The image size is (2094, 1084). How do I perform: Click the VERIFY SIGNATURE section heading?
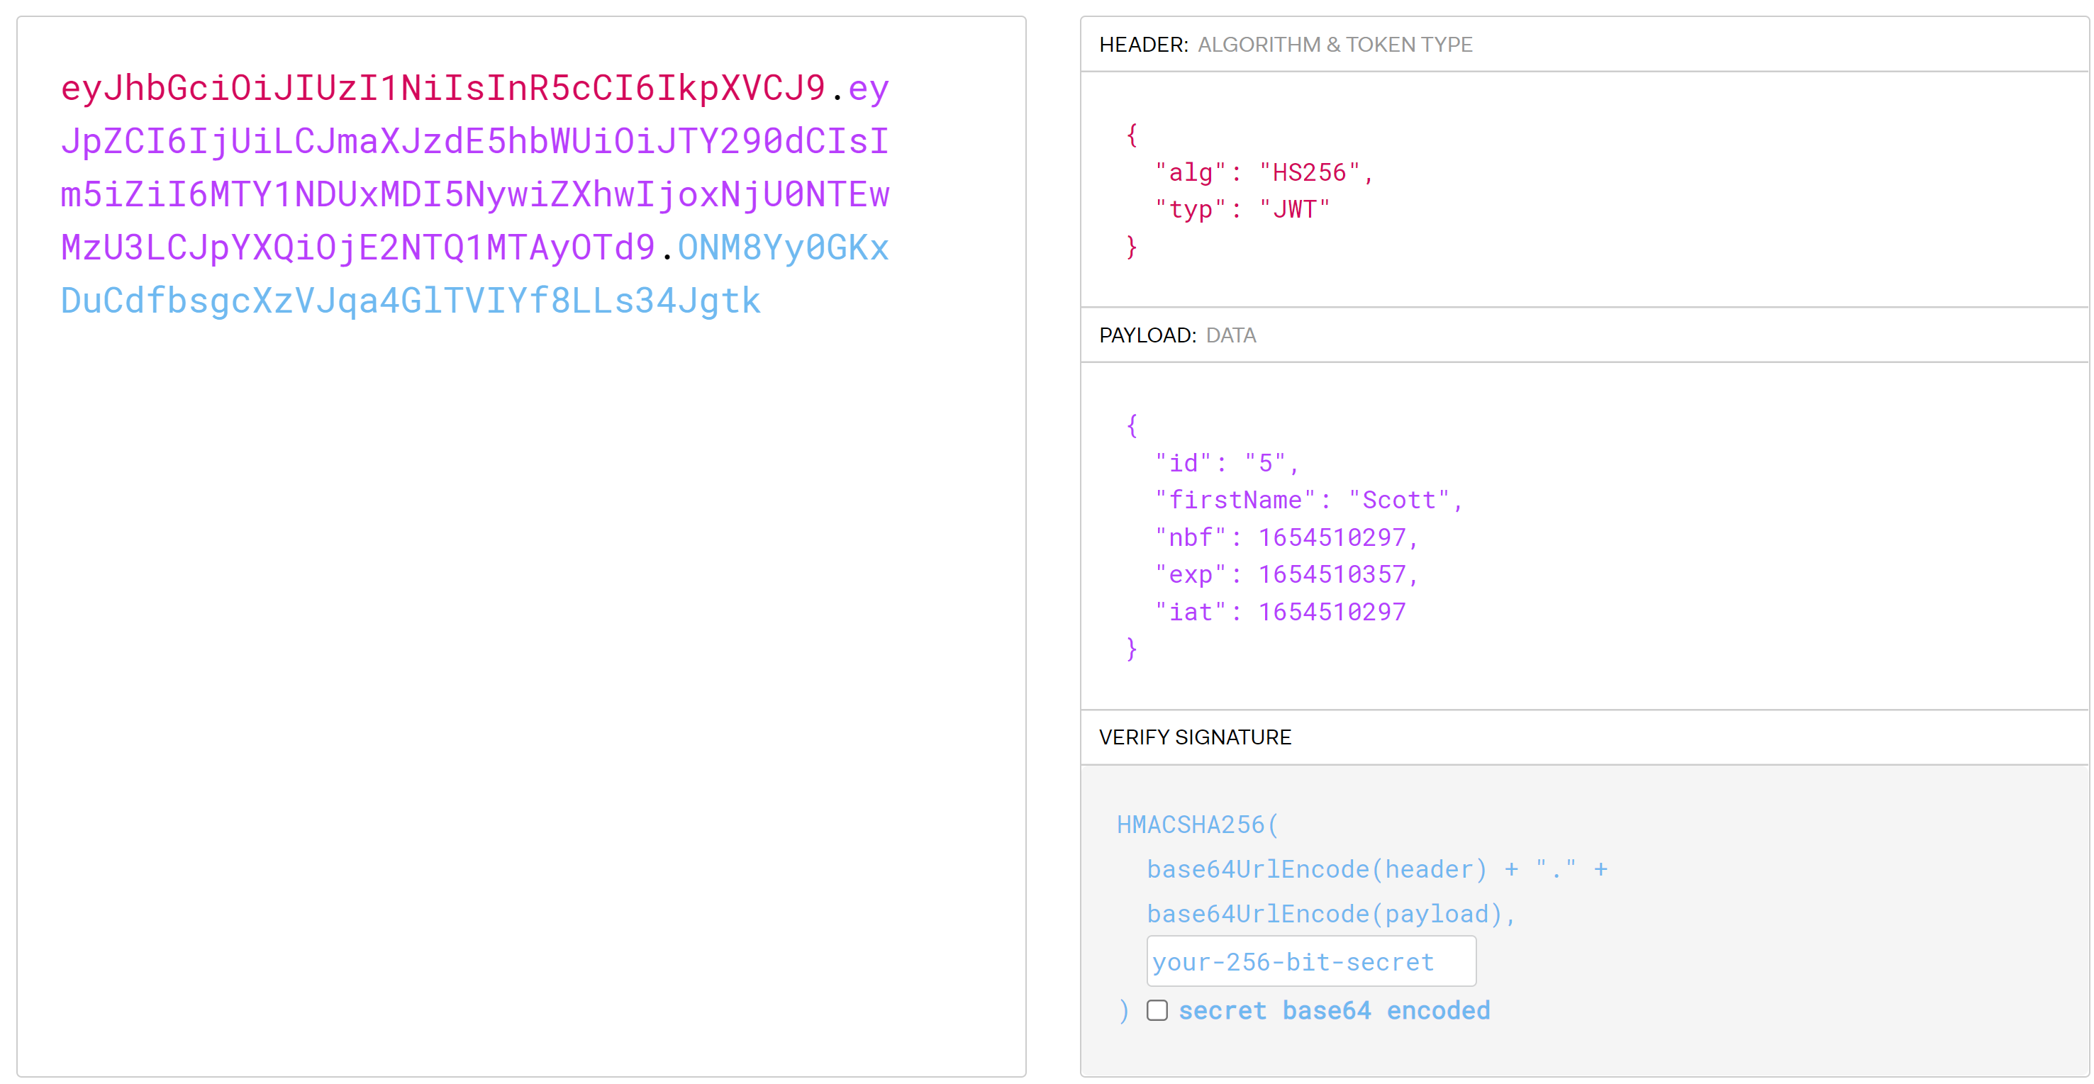(1194, 737)
